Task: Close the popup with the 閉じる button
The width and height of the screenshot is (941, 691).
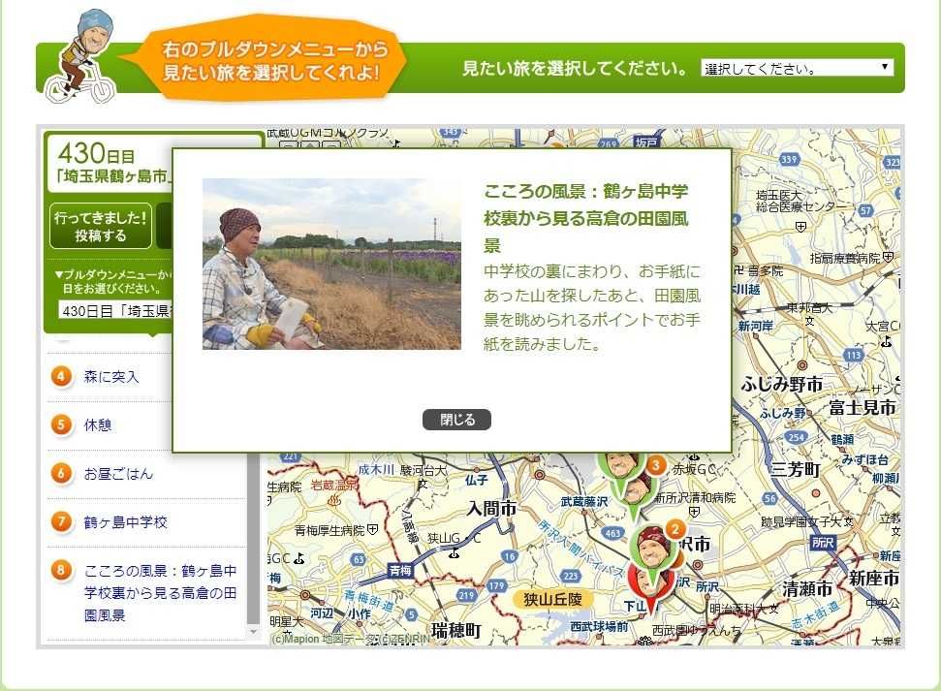Action: click(x=456, y=420)
